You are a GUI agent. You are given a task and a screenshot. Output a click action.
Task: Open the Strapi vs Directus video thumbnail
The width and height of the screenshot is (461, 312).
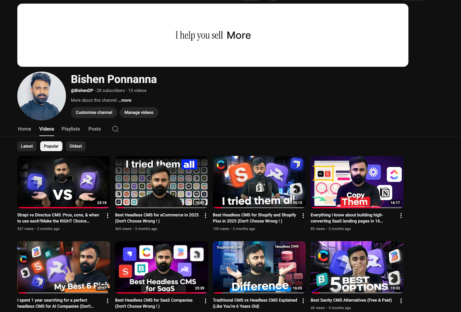point(63,182)
